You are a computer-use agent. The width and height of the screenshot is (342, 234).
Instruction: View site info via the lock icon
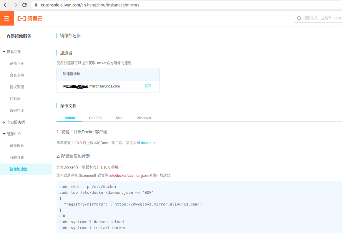[36, 5]
